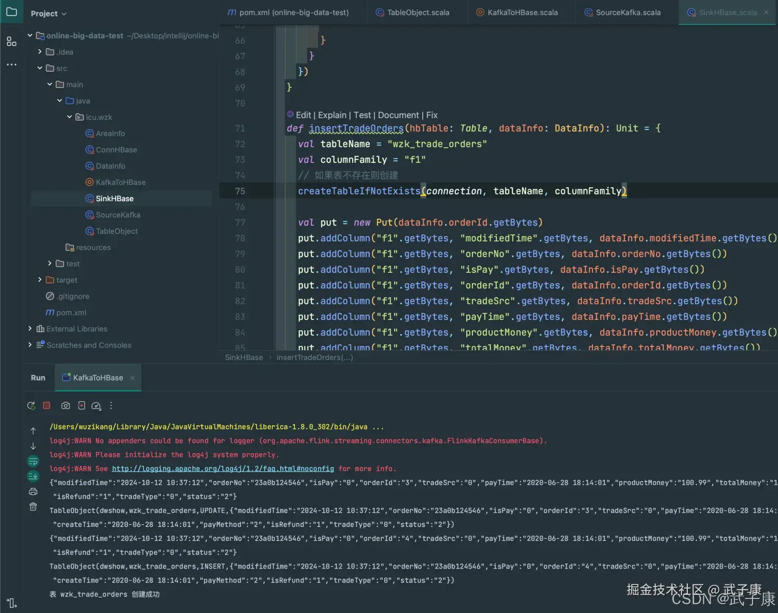Collapse the icu.wzk package
778x613 pixels.
(x=70, y=117)
